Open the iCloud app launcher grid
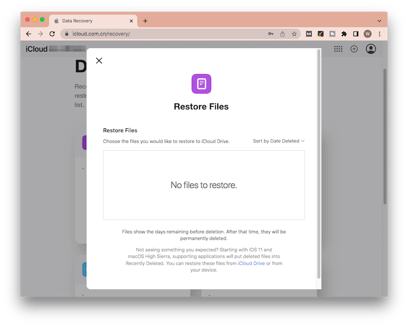This screenshot has height=326, width=408. (x=338, y=49)
